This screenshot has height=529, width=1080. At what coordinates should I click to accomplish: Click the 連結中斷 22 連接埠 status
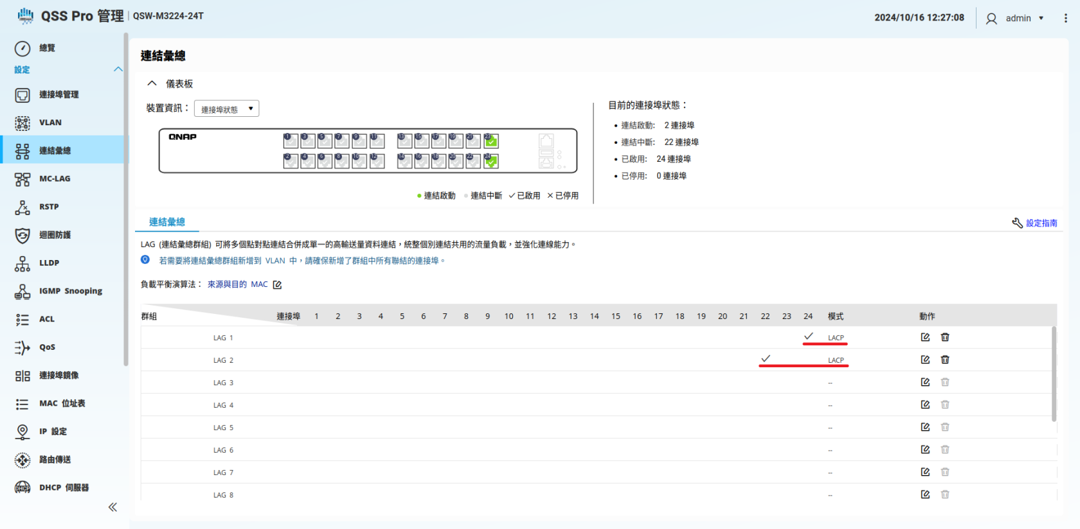click(660, 143)
